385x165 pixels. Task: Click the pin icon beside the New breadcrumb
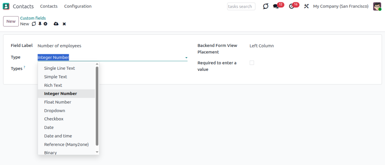(x=40, y=24)
